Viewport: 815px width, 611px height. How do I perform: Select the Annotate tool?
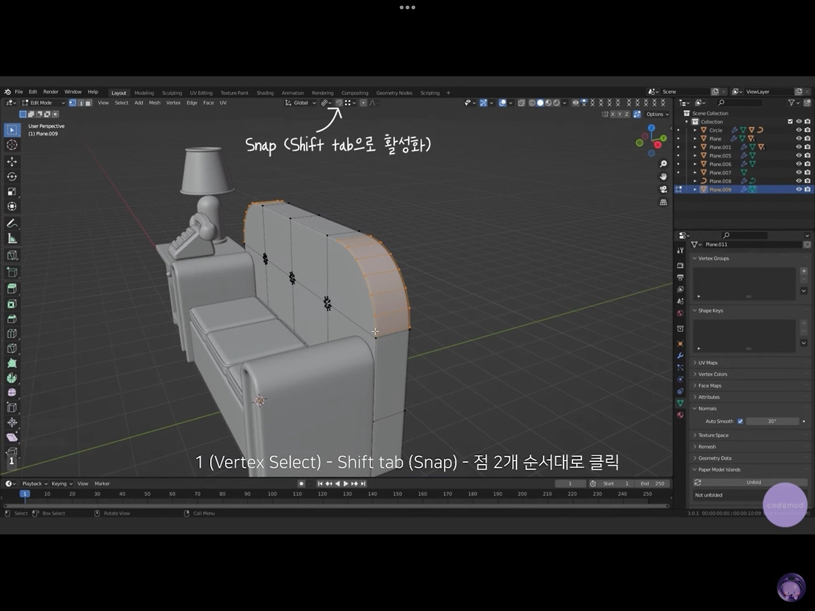pyautogui.click(x=12, y=223)
